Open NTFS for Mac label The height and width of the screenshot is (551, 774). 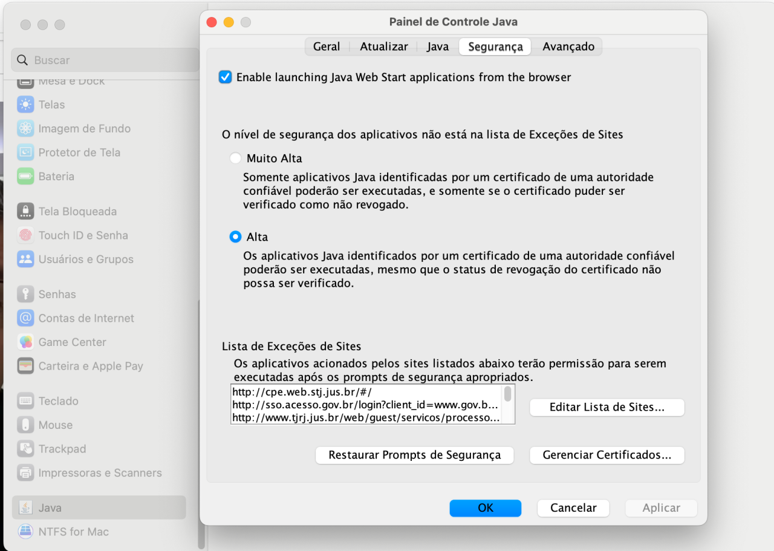(x=74, y=532)
